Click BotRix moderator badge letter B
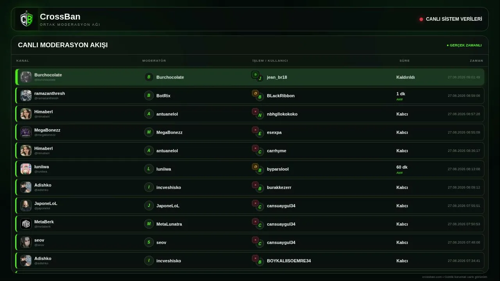The image size is (500, 281). pyautogui.click(x=149, y=96)
